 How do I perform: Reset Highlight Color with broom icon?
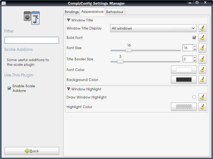click(x=203, y=107)
